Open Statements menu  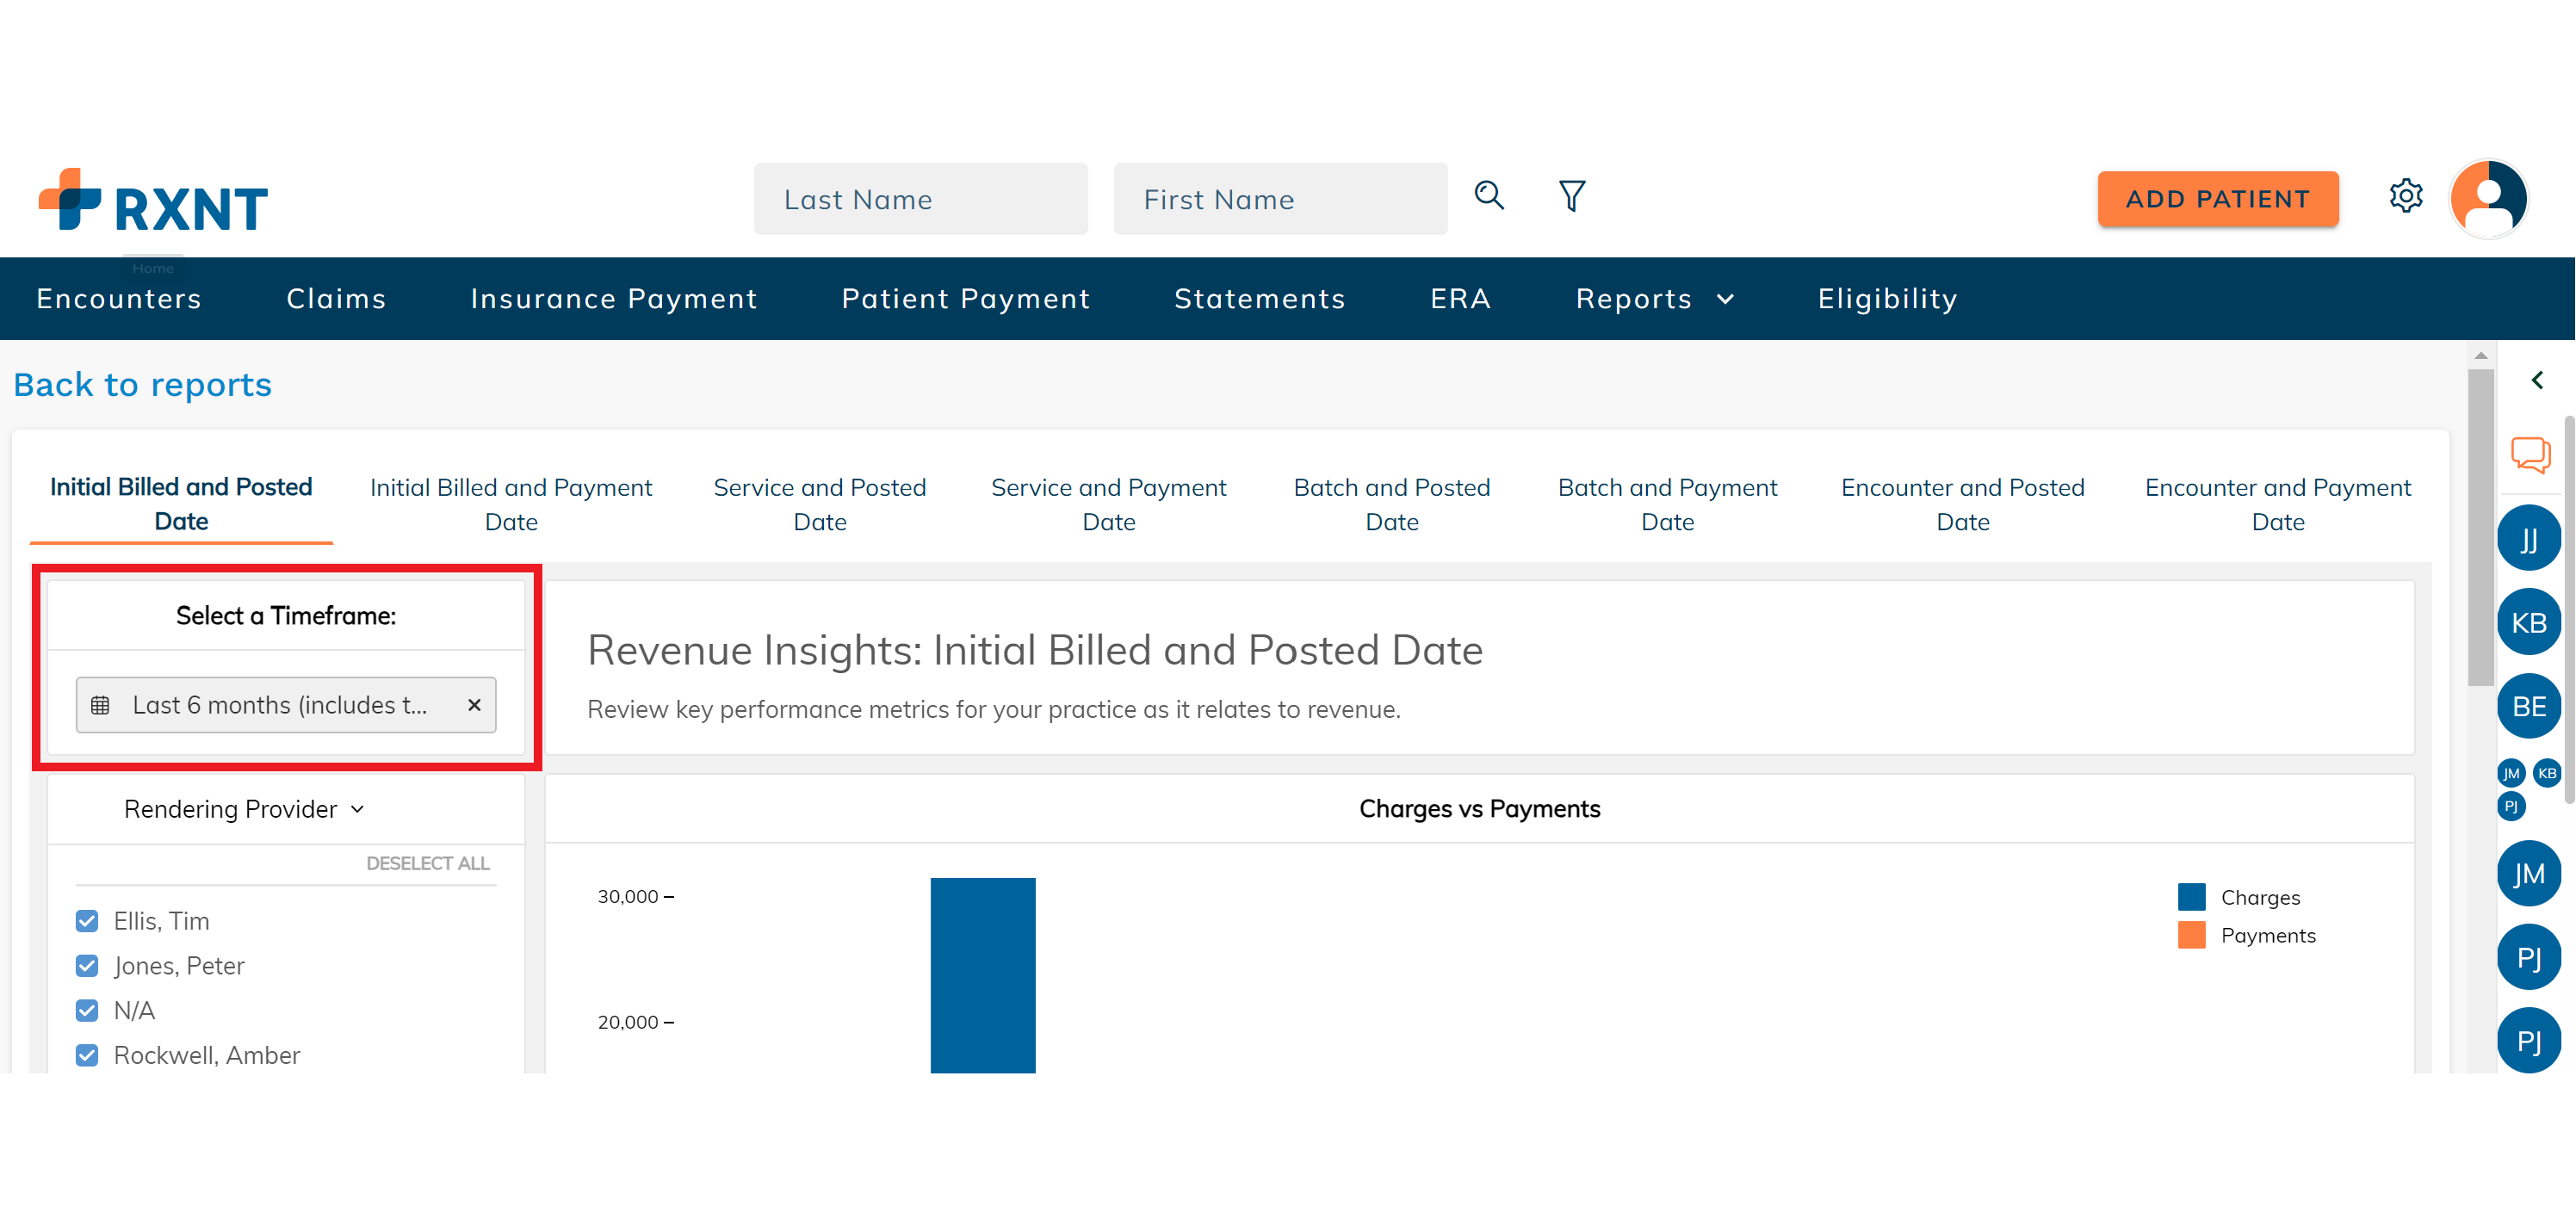pyautogui.click(x=1260, y=299)
